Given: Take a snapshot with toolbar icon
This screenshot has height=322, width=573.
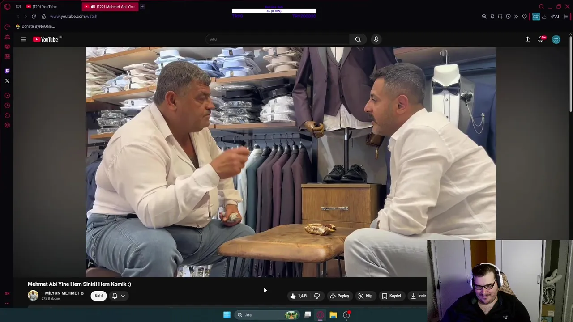Looking at the screenshot, I should tap(500, 17).
